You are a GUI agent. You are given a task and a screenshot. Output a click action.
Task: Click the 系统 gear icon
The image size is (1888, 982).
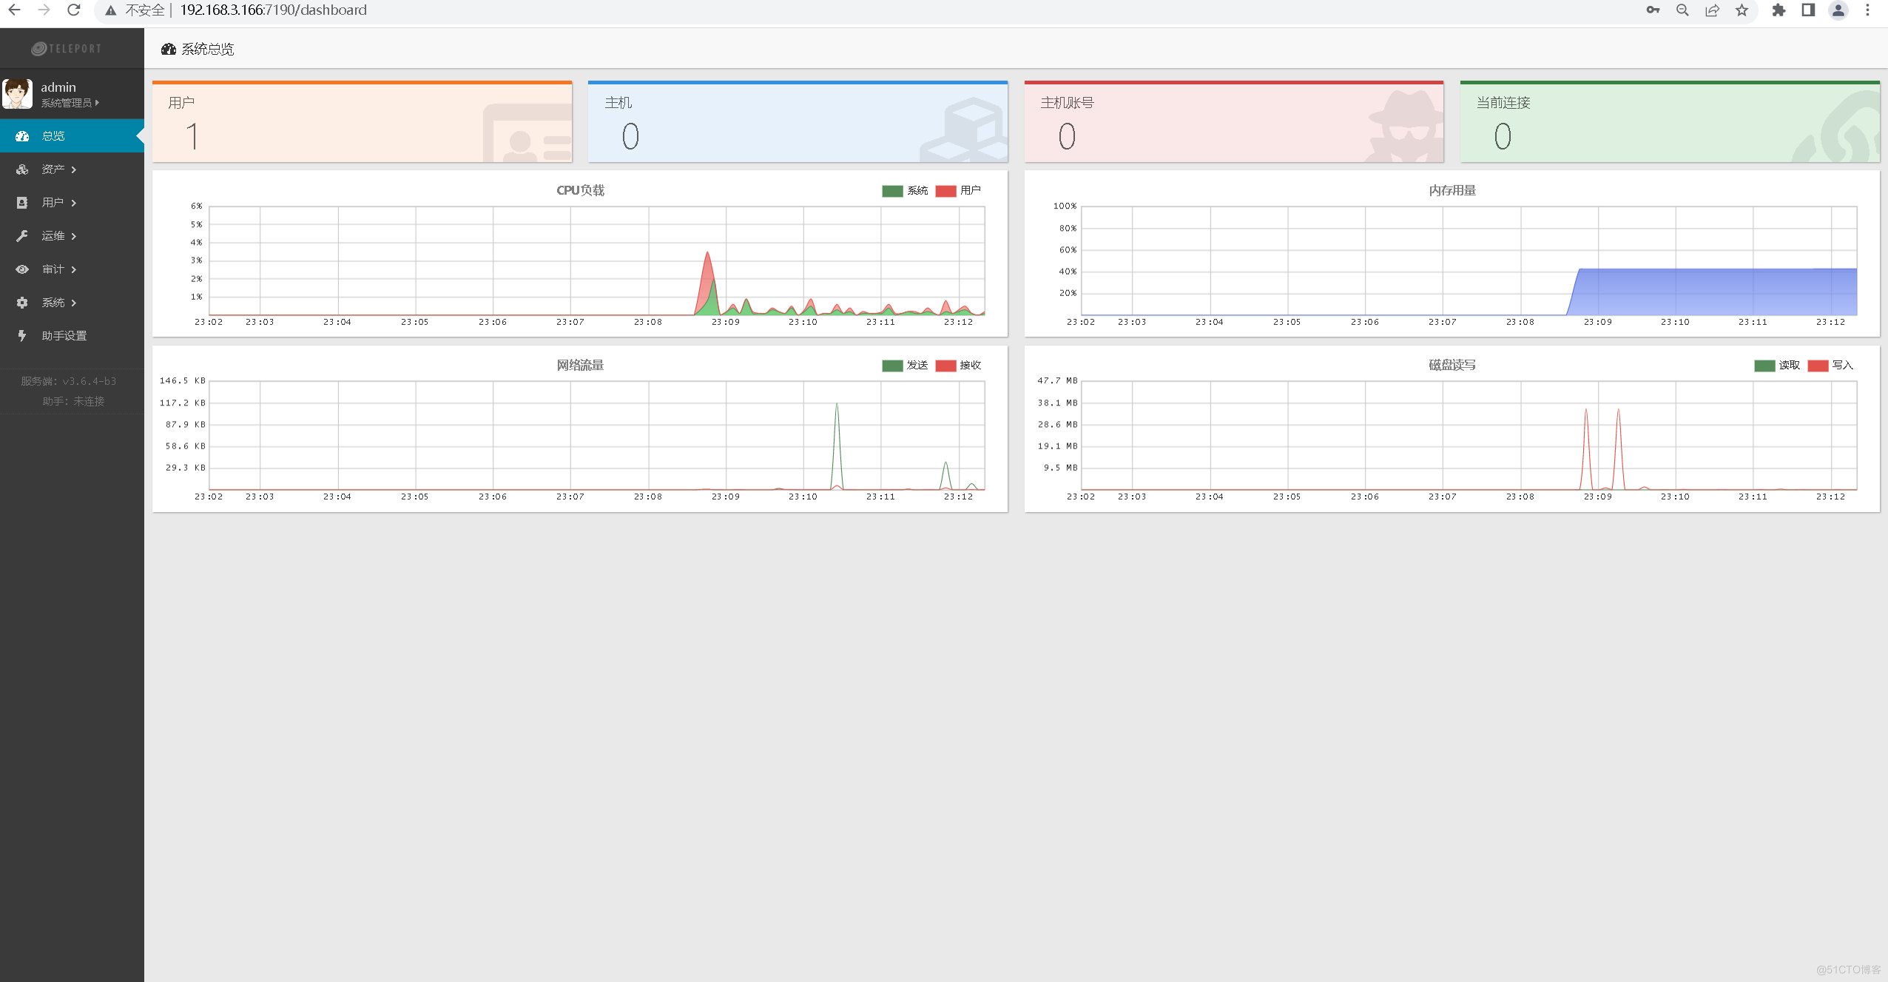(22, 303)
